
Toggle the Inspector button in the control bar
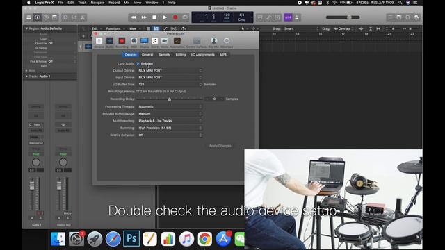pos(37,17)
